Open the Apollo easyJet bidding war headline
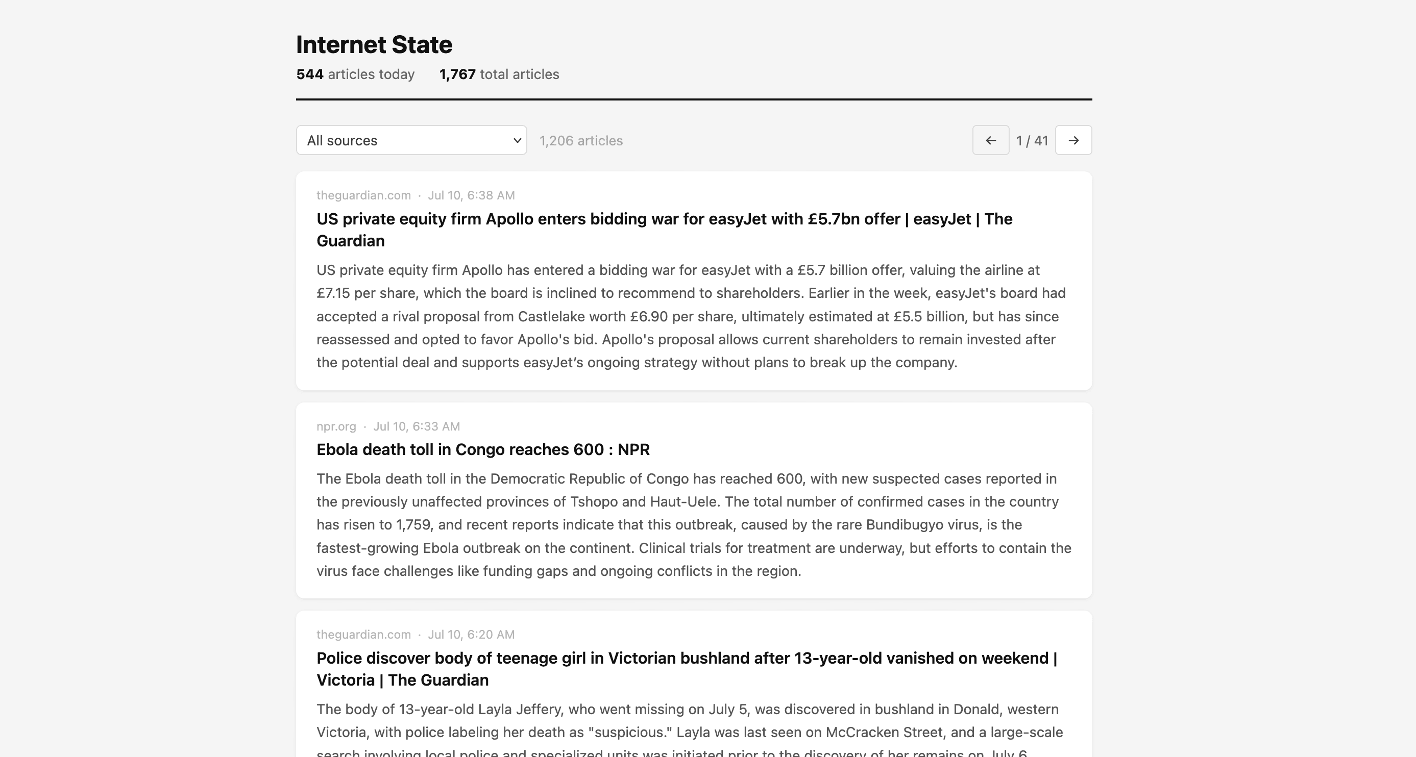This screenshot has width=1416, height=757. point(664,230)
